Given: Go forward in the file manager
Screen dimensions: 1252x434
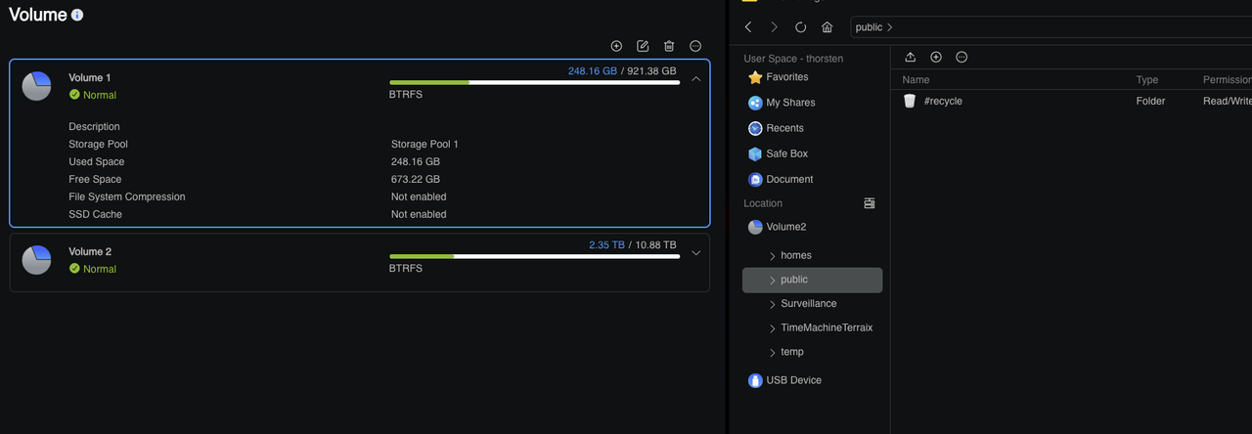Looking at the screenshot, I should [x=774, y=27].
